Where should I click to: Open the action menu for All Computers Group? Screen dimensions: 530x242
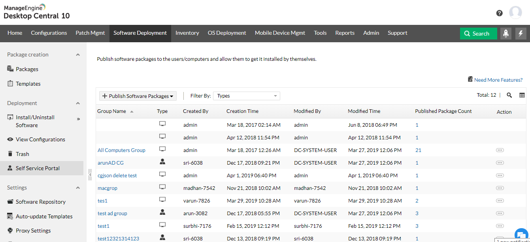click(500, 150)
